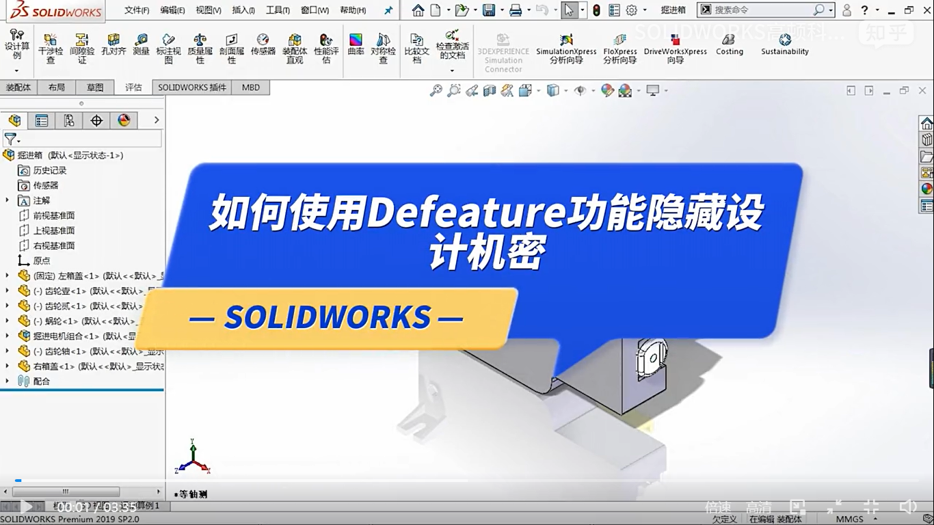Switch to the SOLIDWORKS 插件 tab

(191, 87)
